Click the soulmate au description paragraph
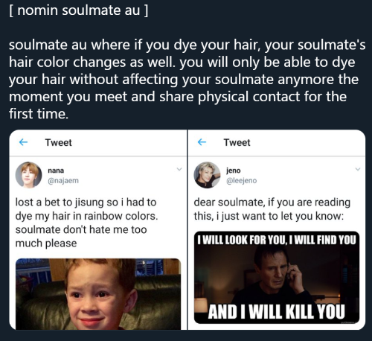Image resolution: width=372 pixels, height=341 pixels. [187, 80]
